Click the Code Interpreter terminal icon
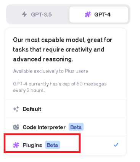The height and width of the screenshot is (162, 140). point(16,127)
